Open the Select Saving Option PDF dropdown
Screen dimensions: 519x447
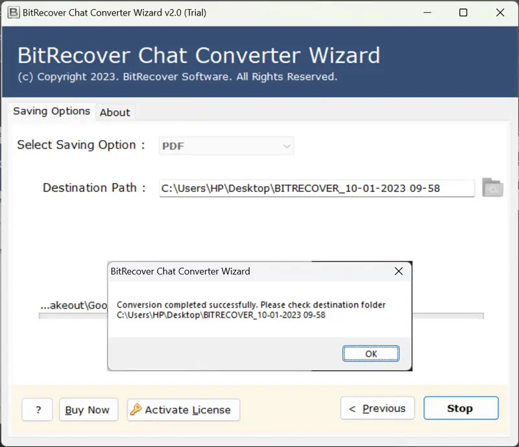(x=226, y=146)
